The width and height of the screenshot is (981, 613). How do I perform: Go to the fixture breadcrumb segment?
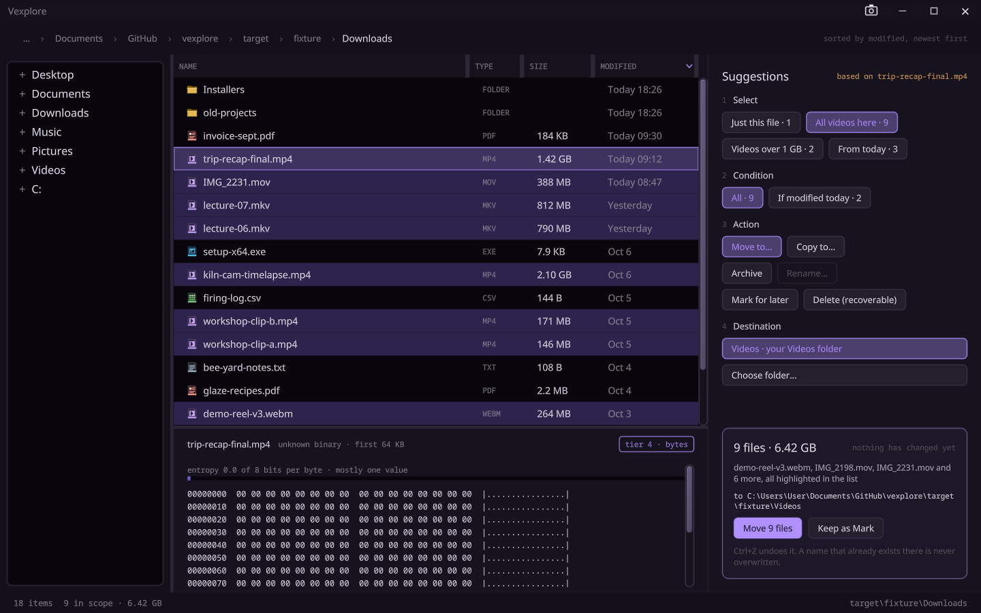(x=307, y=39)
